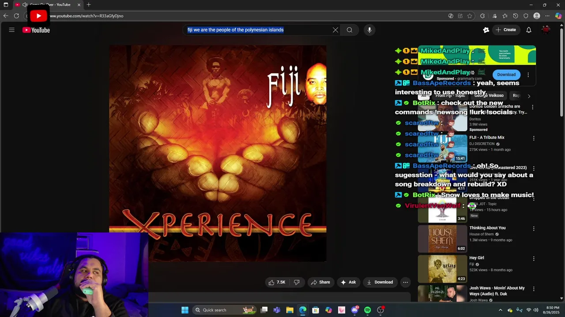Reload the page
Image resolution: width=565 pixels, height=317 pixels.
pos(16,16)
